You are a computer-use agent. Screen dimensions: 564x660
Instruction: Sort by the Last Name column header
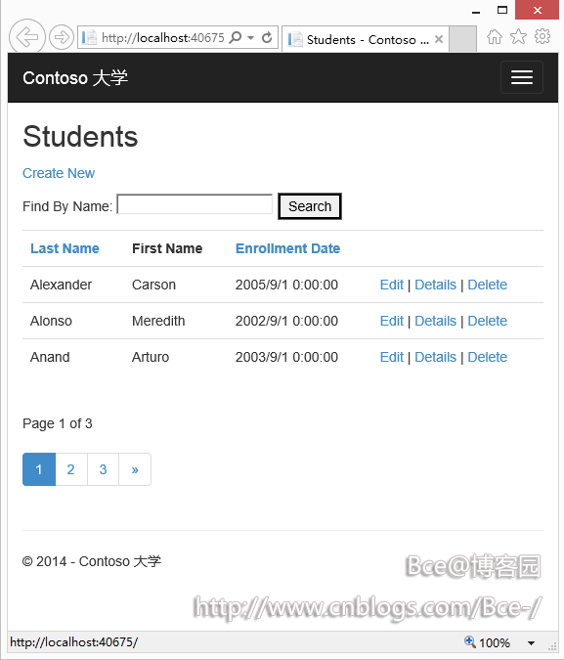tap(65, 248)
